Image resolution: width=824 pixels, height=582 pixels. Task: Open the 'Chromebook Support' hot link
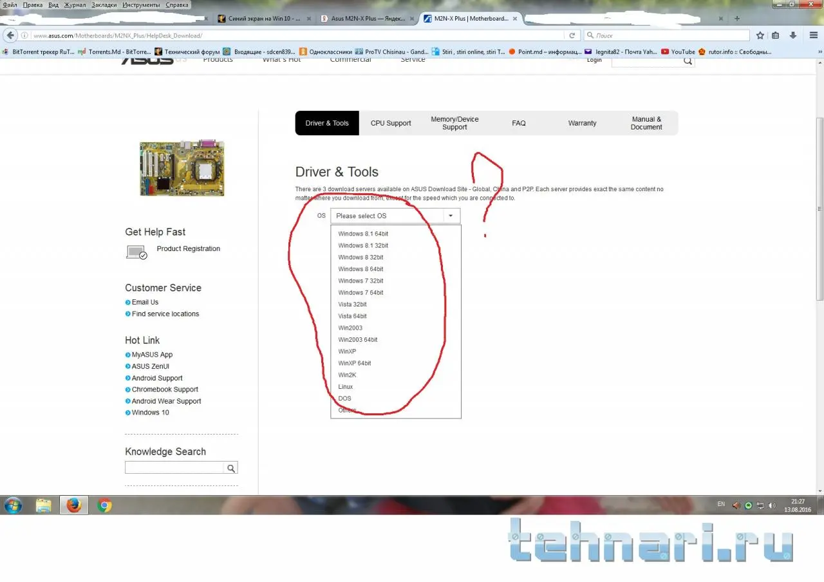coord(165,390)
